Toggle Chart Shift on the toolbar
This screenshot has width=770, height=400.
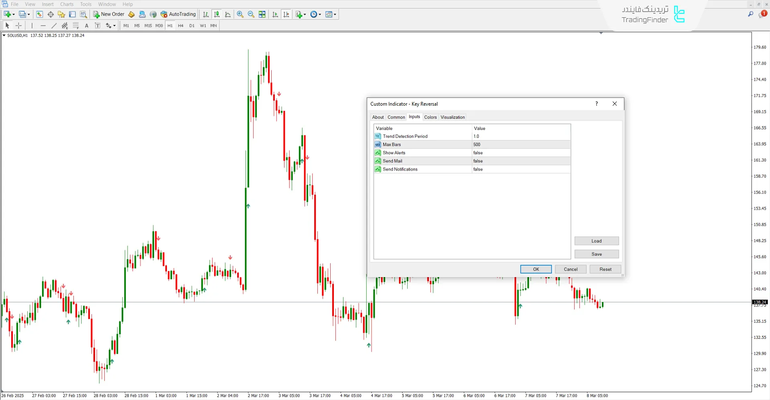tap(286, 14)
